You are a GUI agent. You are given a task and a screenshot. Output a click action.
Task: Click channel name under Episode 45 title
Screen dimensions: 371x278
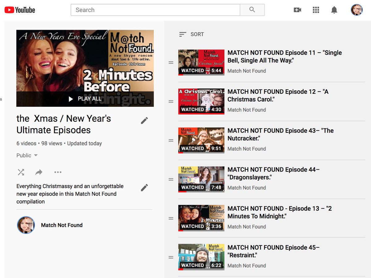tap(247, 266)
